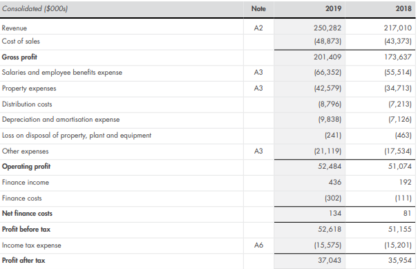
Task: Select 2019 Gross profit 201,409
Action: (327, 57)
